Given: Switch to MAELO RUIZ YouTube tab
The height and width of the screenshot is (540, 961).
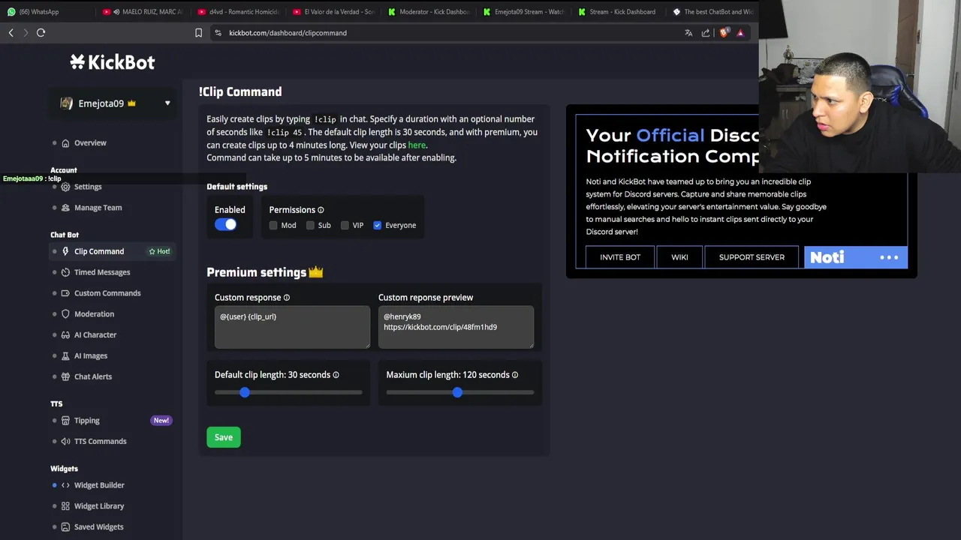Looking at the screenshot, I should tap(141, 12).
